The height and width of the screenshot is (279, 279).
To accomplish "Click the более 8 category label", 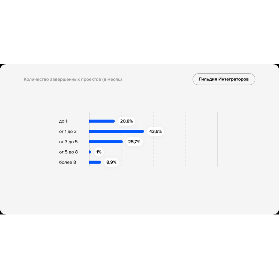I will [67, 162].
